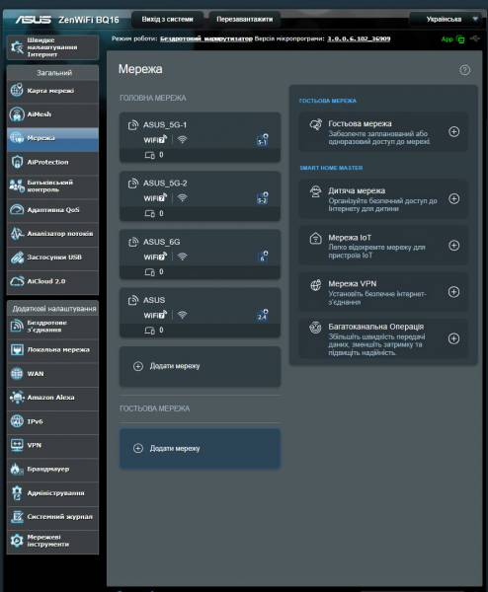
Task: Click Вихід з системи button
Action: click(x=167, y=20)
